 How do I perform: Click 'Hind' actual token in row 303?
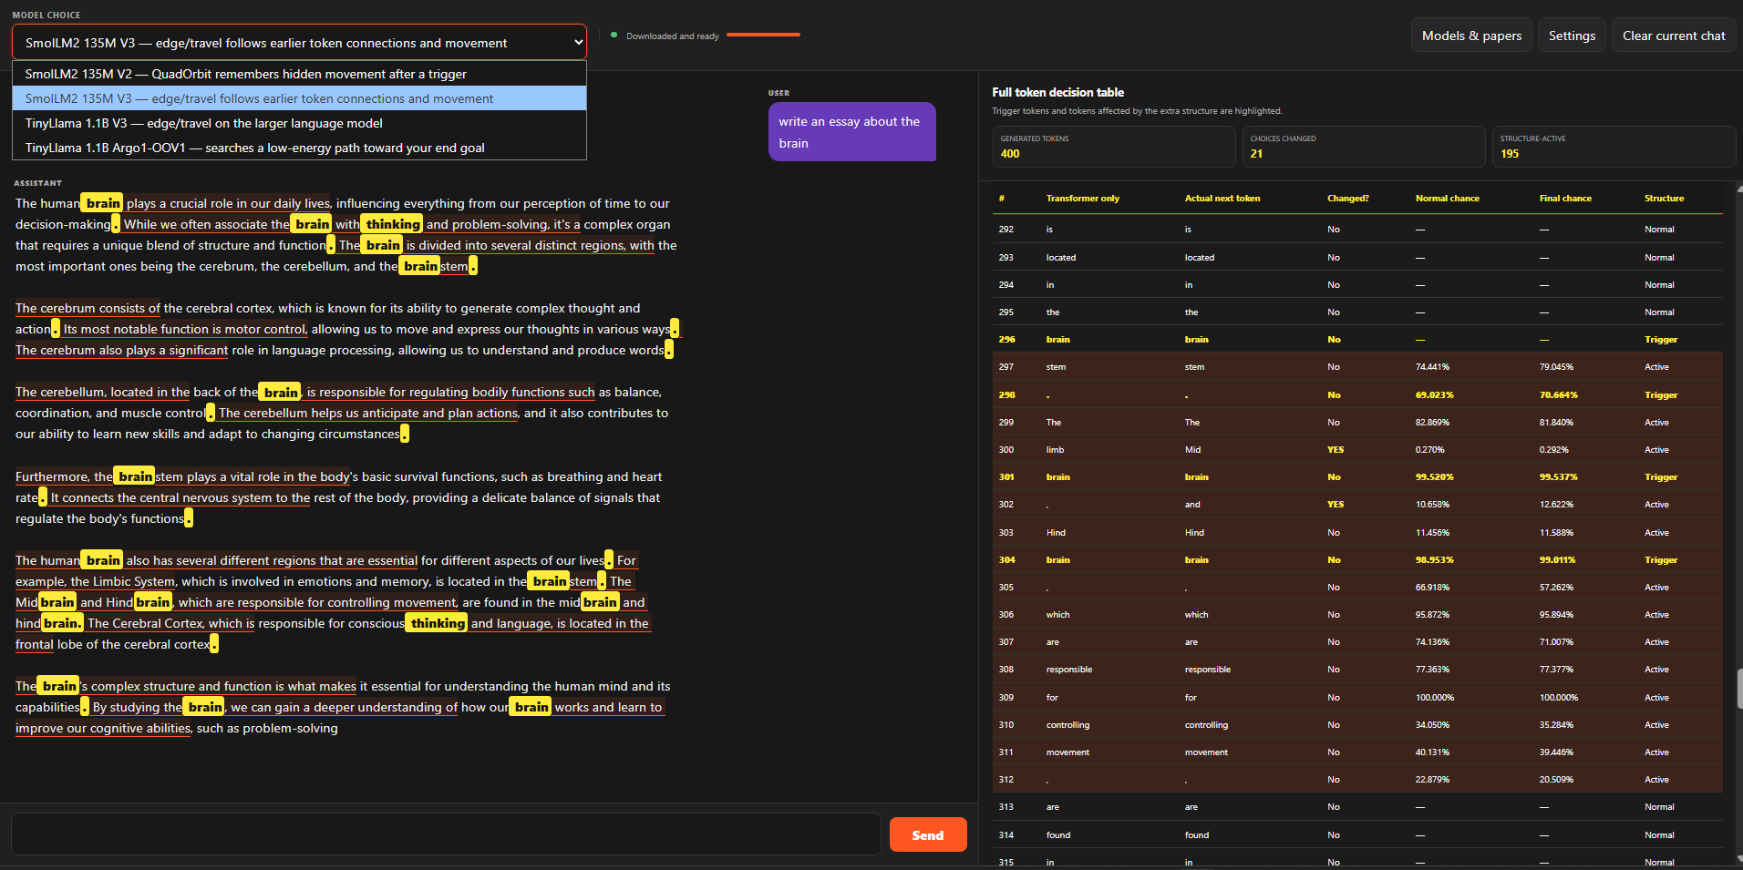1194,533
